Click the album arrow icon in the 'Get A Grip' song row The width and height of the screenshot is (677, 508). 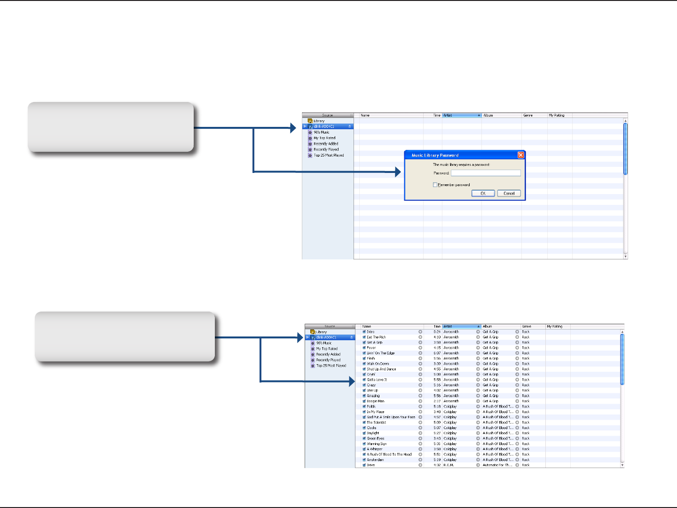coord(517,343)
